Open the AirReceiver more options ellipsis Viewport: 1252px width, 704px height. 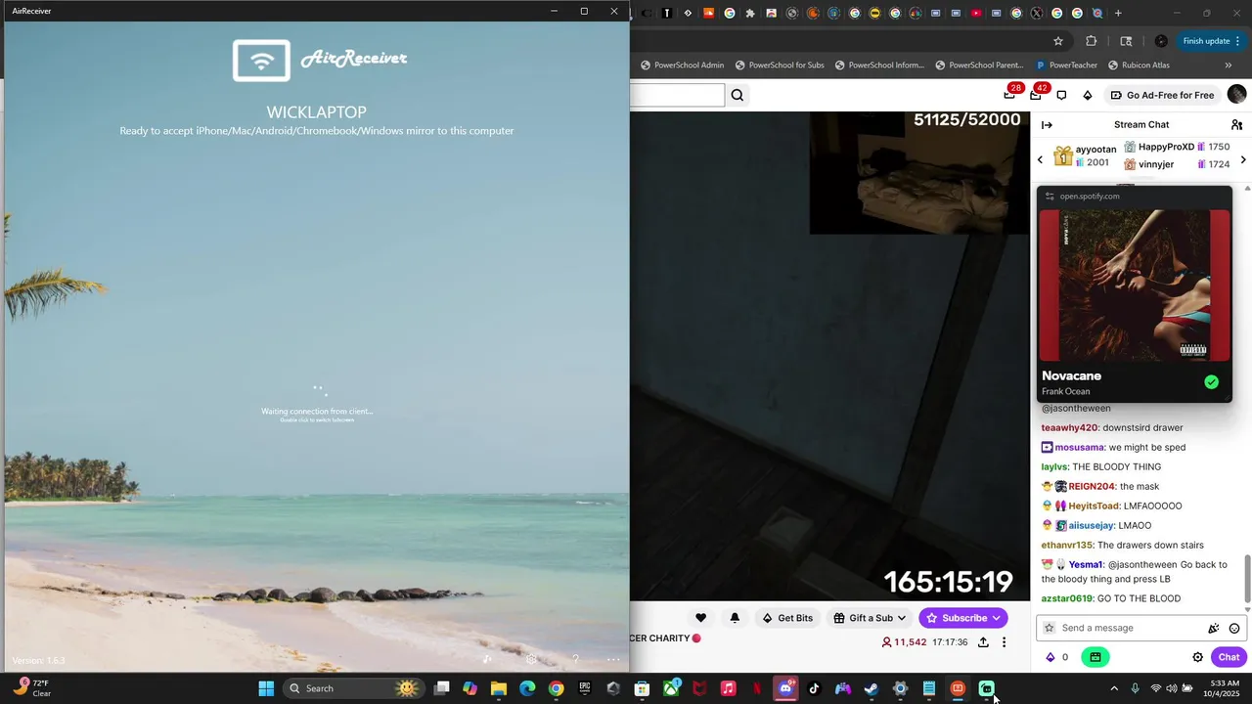[613, 659]
